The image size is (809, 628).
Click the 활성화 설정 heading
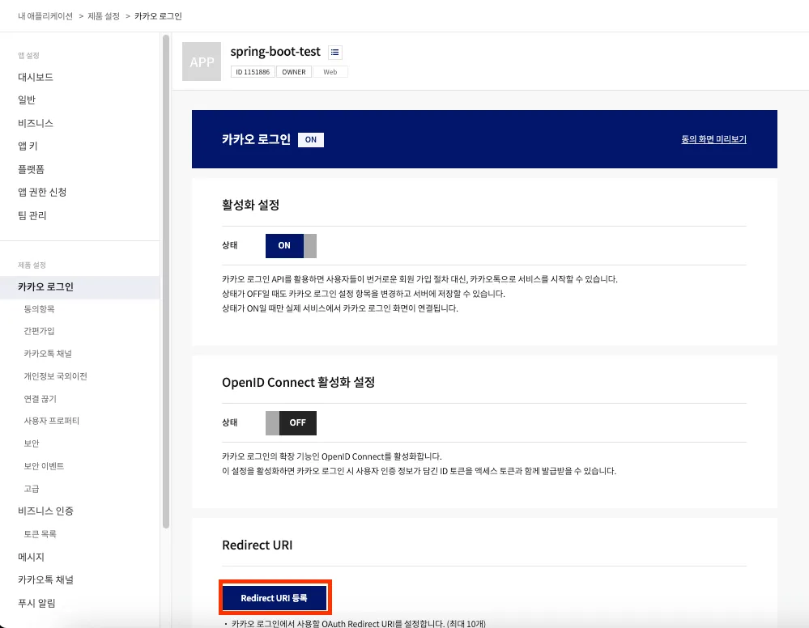click(x=251, y=205)
